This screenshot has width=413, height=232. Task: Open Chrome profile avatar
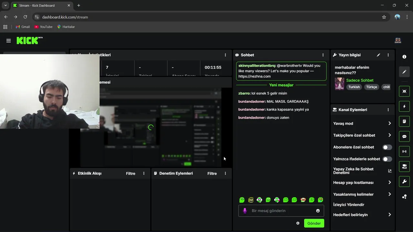[x=398, y=17]
